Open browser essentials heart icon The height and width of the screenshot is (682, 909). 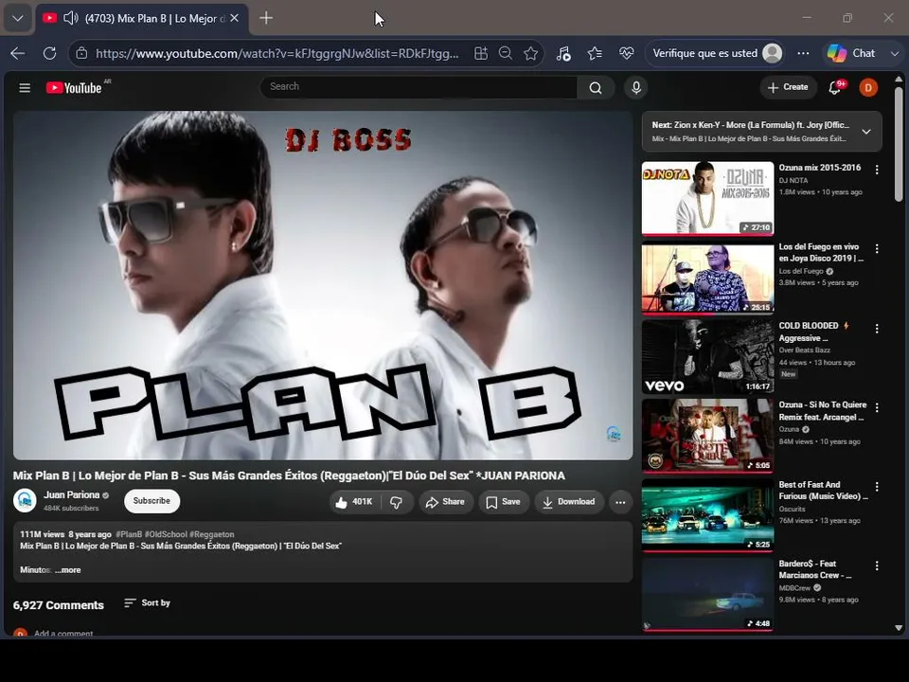pos(626,53)
